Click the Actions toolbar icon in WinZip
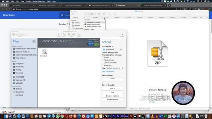 [x=122, y=34]
